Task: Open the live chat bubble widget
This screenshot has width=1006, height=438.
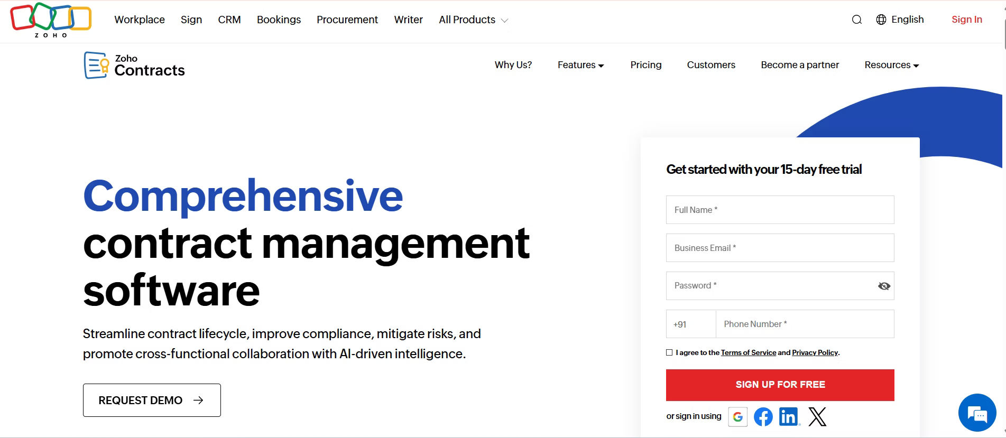Action: click(x=977, y=413)
